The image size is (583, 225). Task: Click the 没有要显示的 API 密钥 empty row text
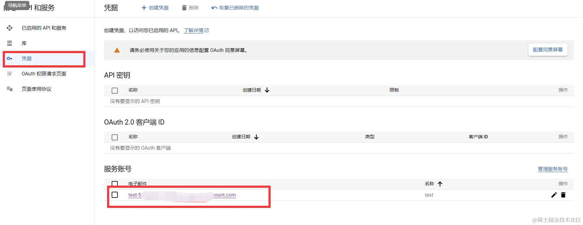[x=135, y=101]
